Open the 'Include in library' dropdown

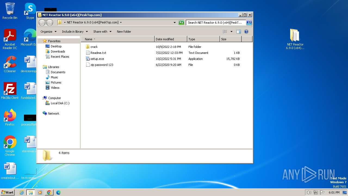click(75, 32)
